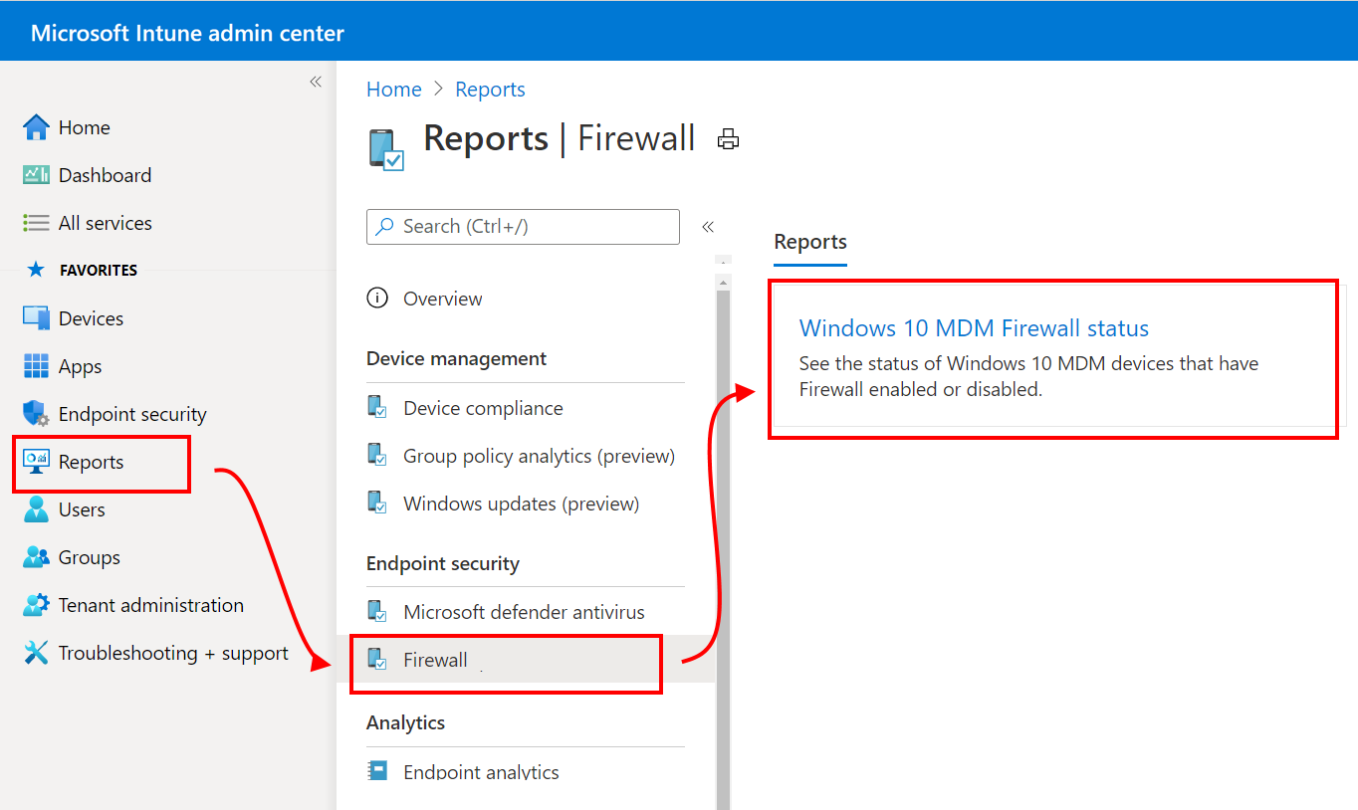Viewport: 1358px width, 810px height.
Task: Click the Endpoint security shield icon
Action: coord(36,413)
